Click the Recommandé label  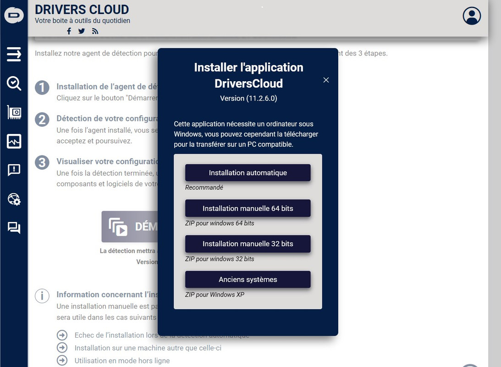point(204,187)
